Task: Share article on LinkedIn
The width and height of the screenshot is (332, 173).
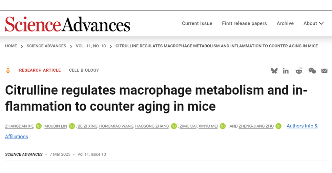Action: coord(286,71)
